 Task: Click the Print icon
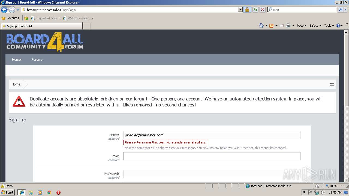click(288, 26)
